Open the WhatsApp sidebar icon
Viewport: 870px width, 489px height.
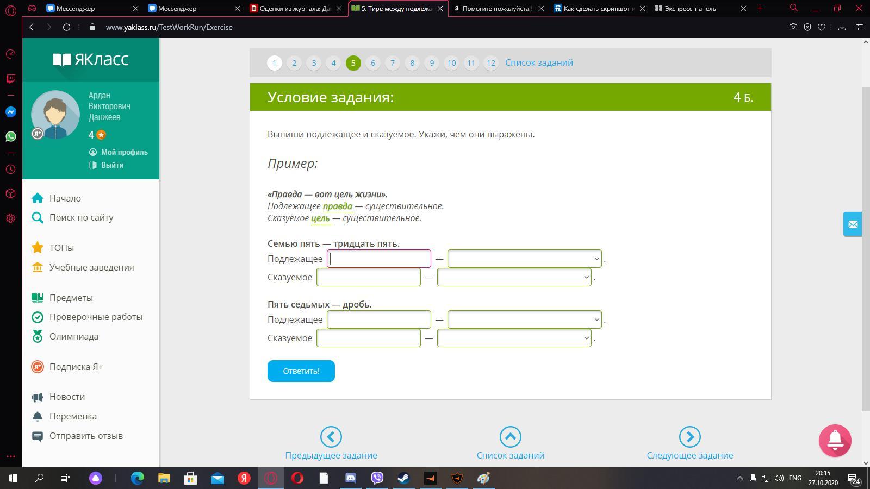click(11, 136)
